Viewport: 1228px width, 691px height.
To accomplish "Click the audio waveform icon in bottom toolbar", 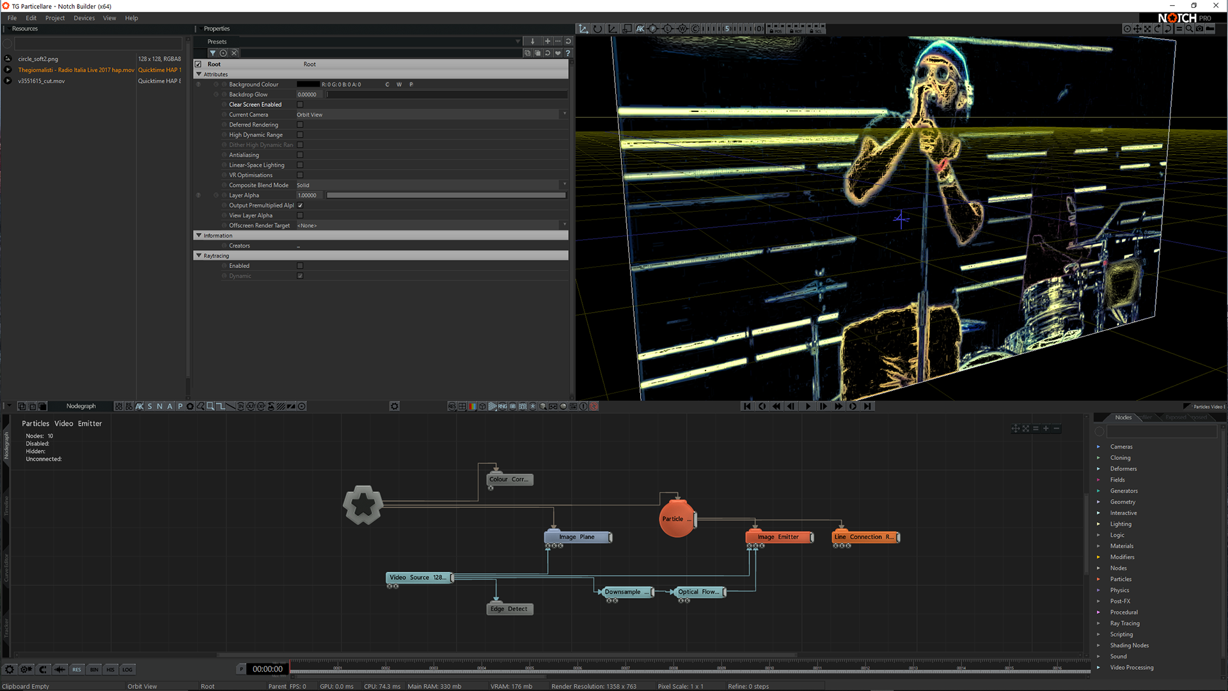I will click(x=59, y=669).
